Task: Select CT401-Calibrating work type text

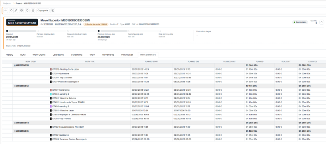Action: tap(61, 90)
